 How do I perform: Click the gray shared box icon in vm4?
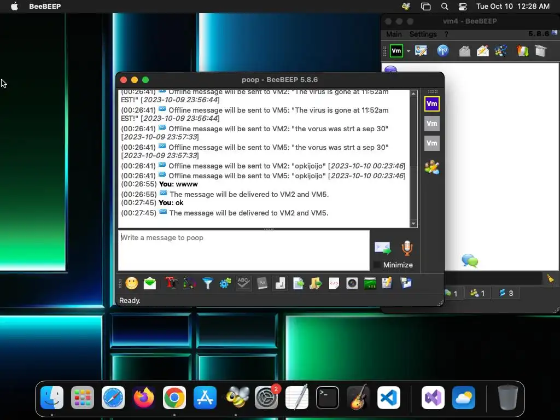[541, 51]
